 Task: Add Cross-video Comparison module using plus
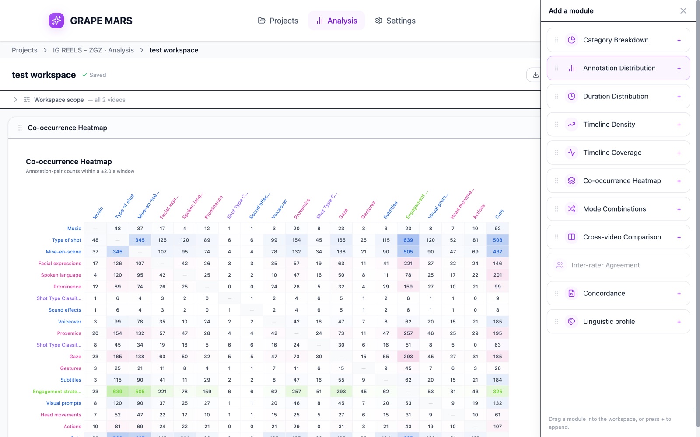click(x=679, y=237)
